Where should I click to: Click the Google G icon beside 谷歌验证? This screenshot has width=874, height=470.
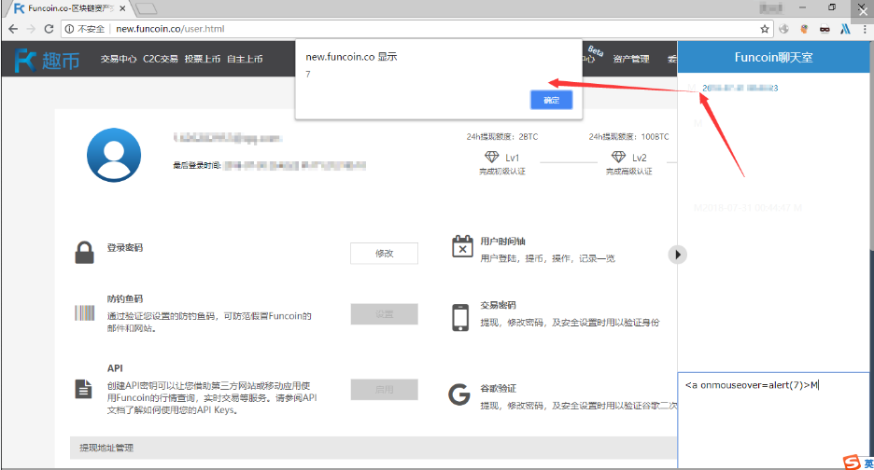coord(459,394)
